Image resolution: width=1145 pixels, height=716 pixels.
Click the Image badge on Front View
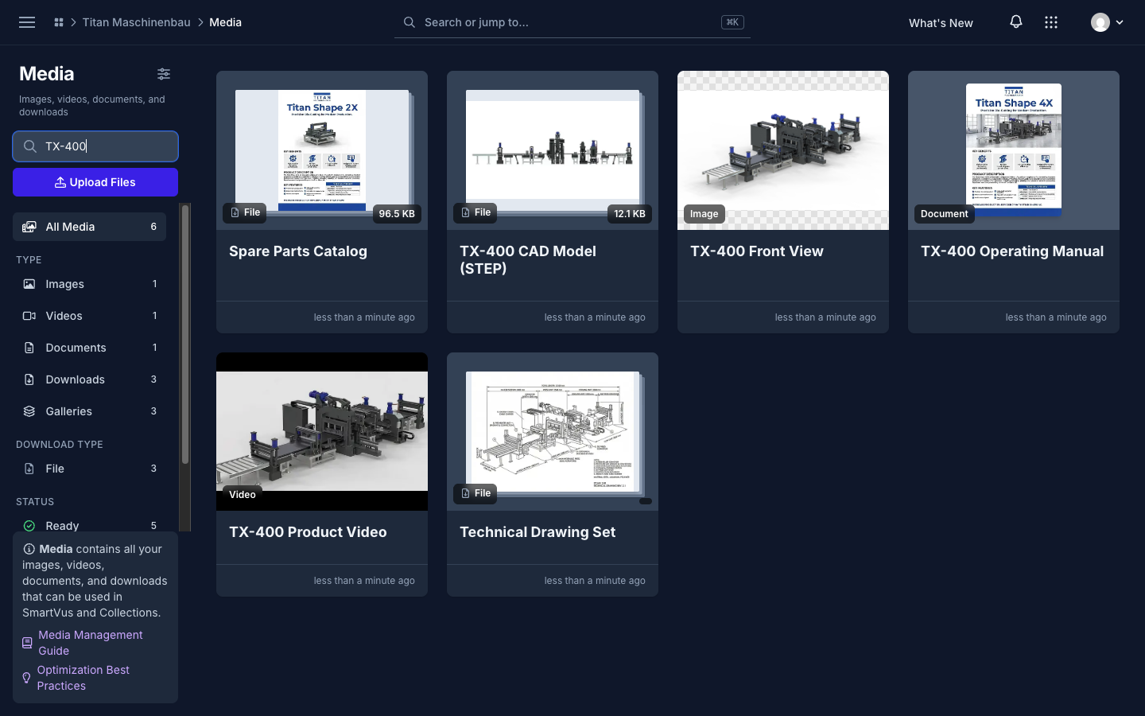click(x=704, y=213)
